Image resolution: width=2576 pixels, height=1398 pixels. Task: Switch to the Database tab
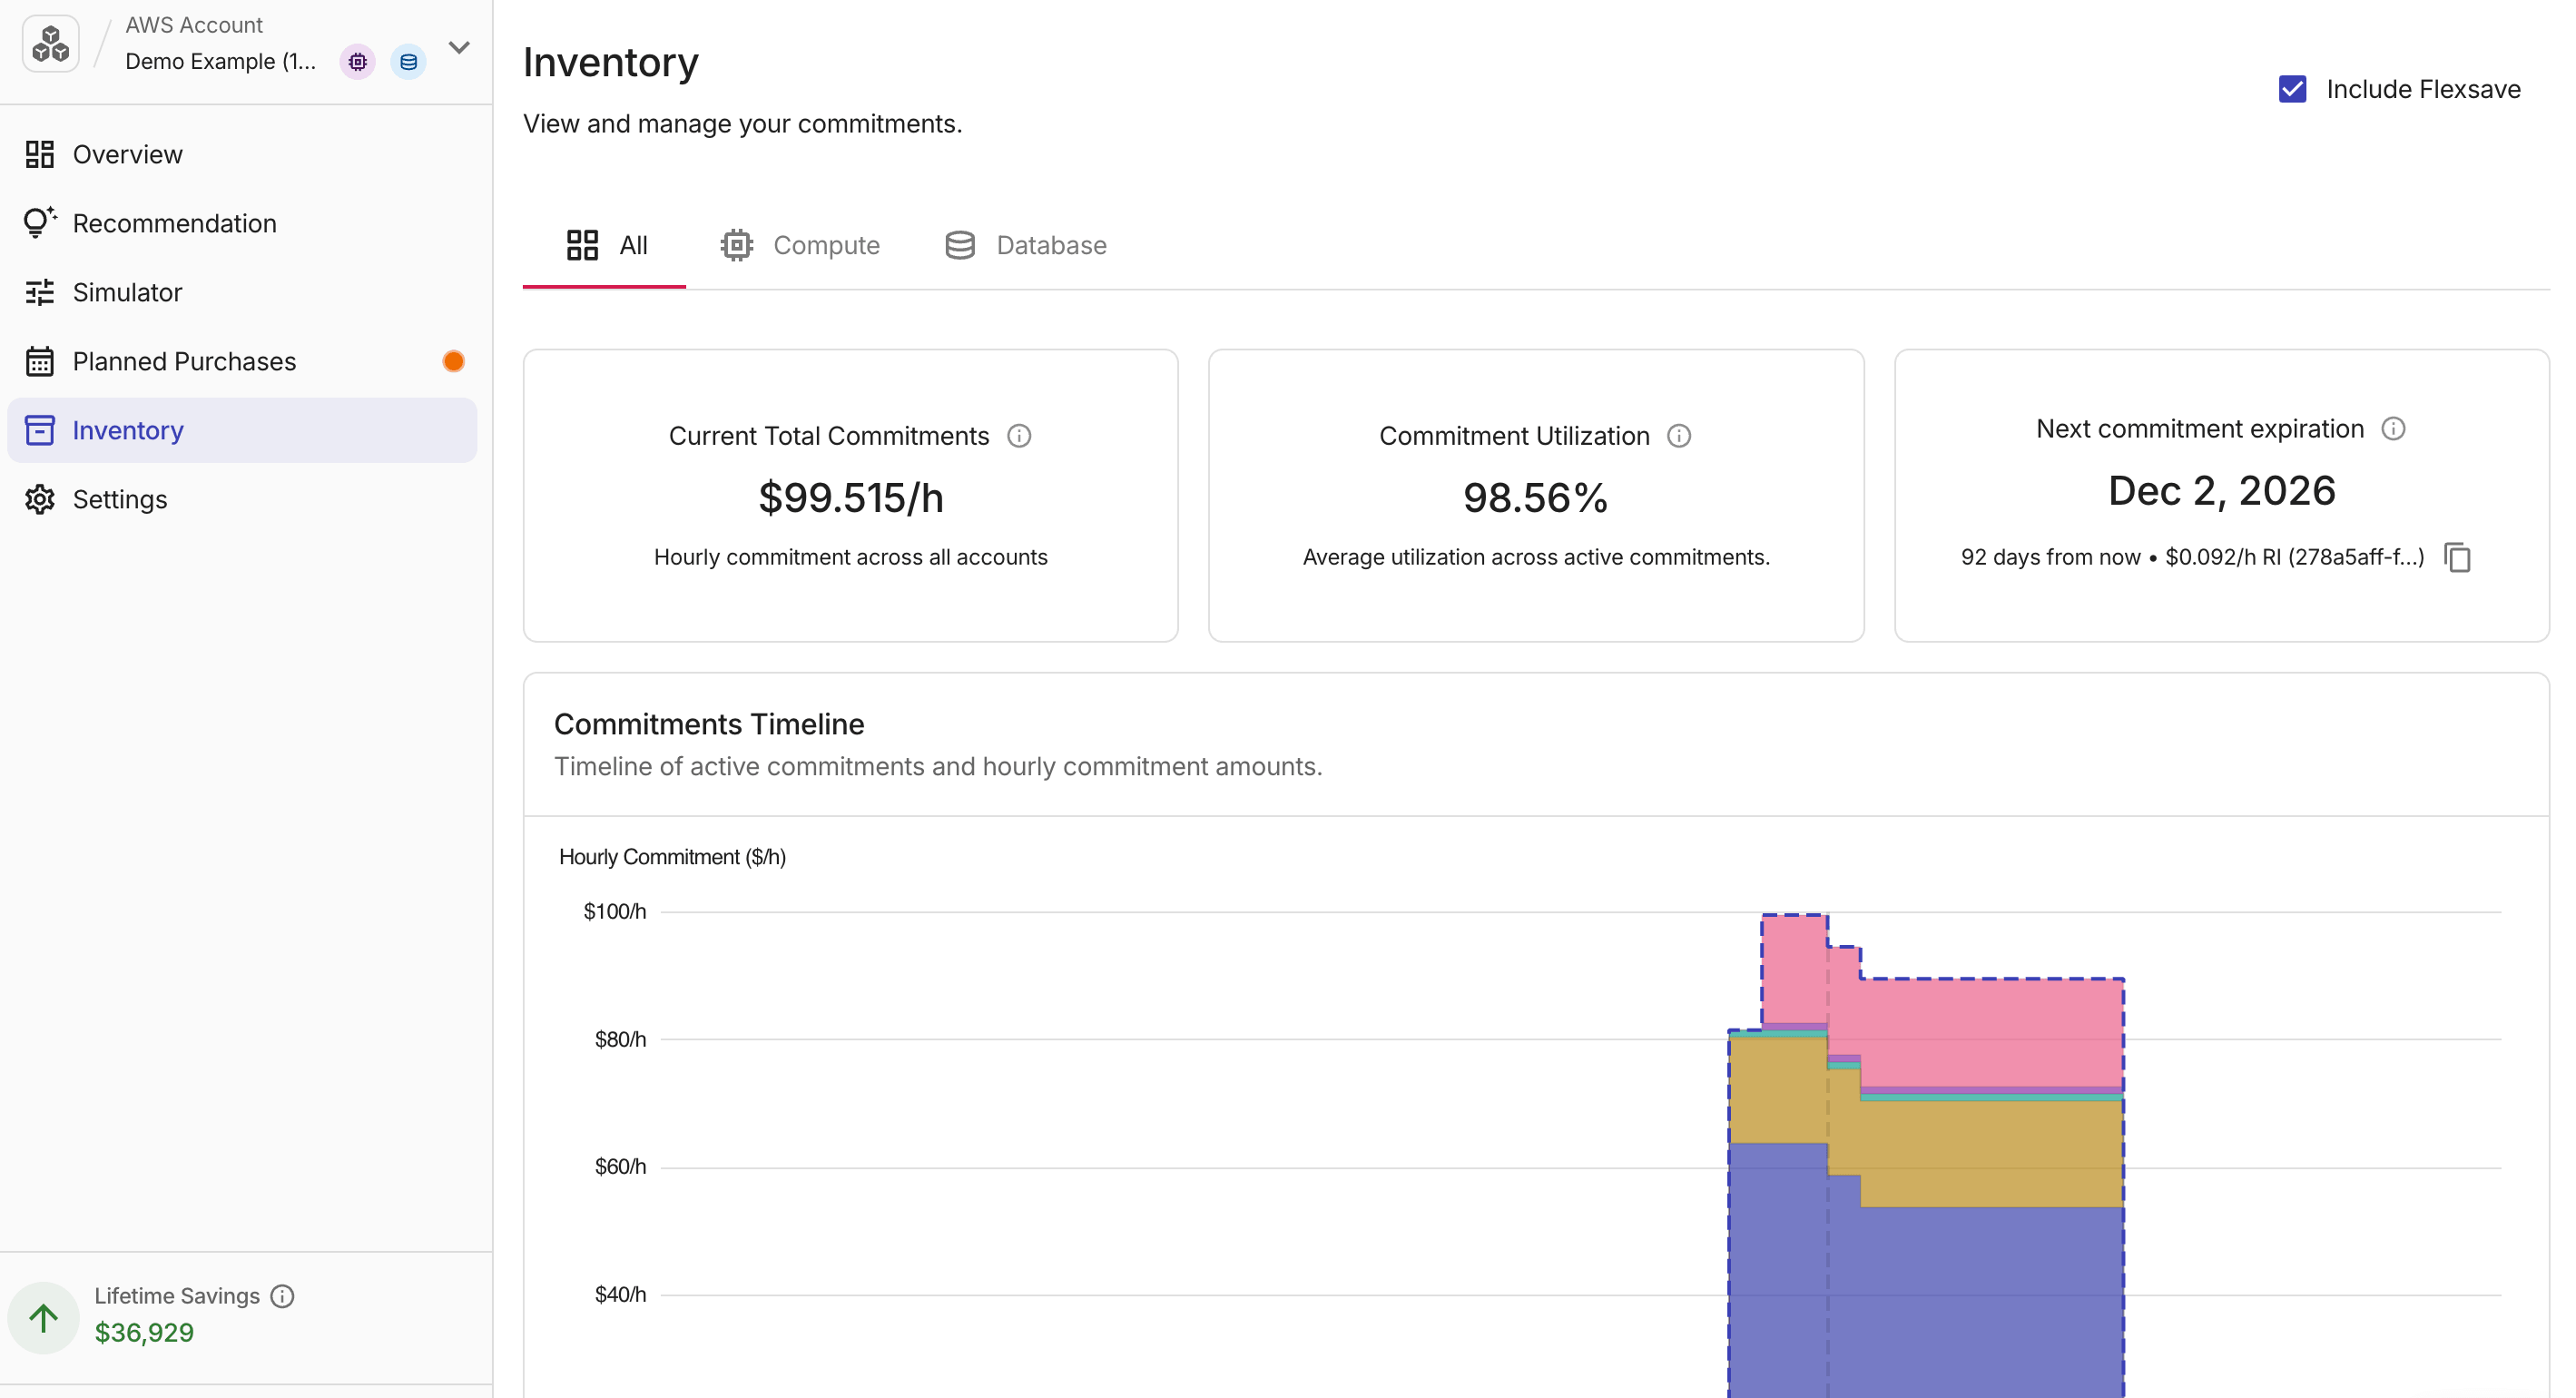(1025, 245)
